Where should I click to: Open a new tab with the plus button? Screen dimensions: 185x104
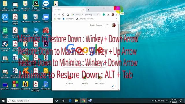point(88,10)
